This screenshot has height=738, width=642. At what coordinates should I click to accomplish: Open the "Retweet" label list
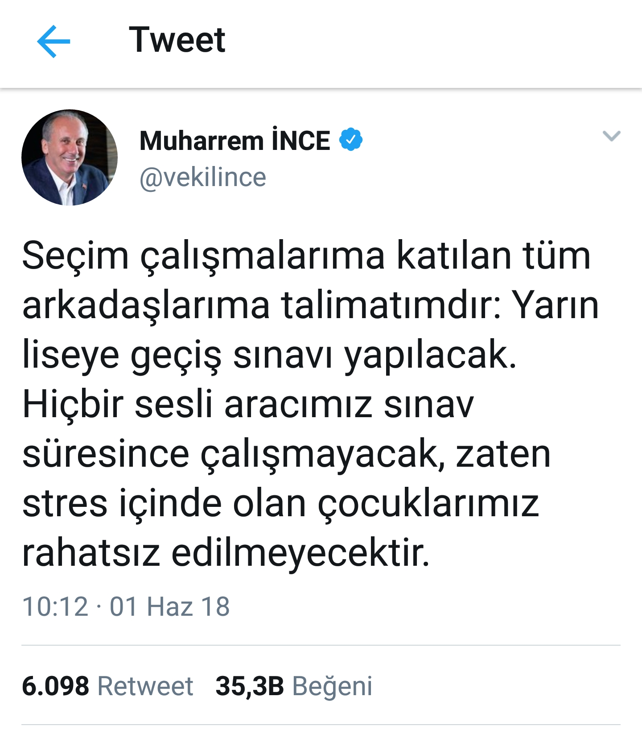pyautogui.click(x=145, y=686)
